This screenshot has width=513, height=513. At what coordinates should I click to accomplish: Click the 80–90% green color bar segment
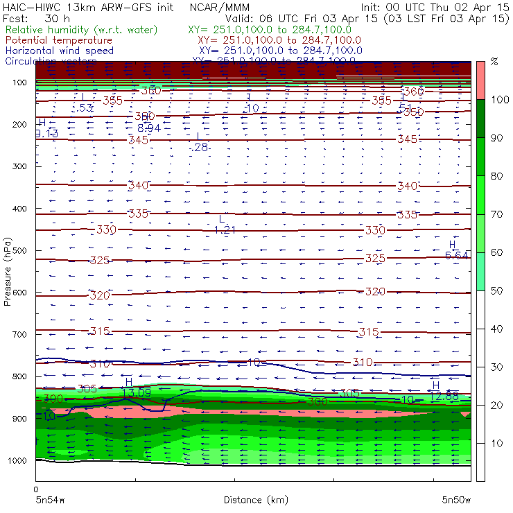(480, 157)
